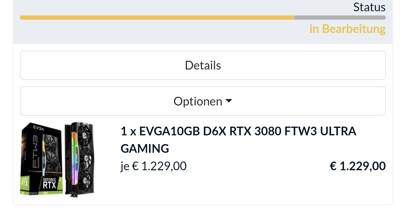Click the yellow filled part of status bar
The width and height of the screenshot is (405, 213).
point(157,18)
